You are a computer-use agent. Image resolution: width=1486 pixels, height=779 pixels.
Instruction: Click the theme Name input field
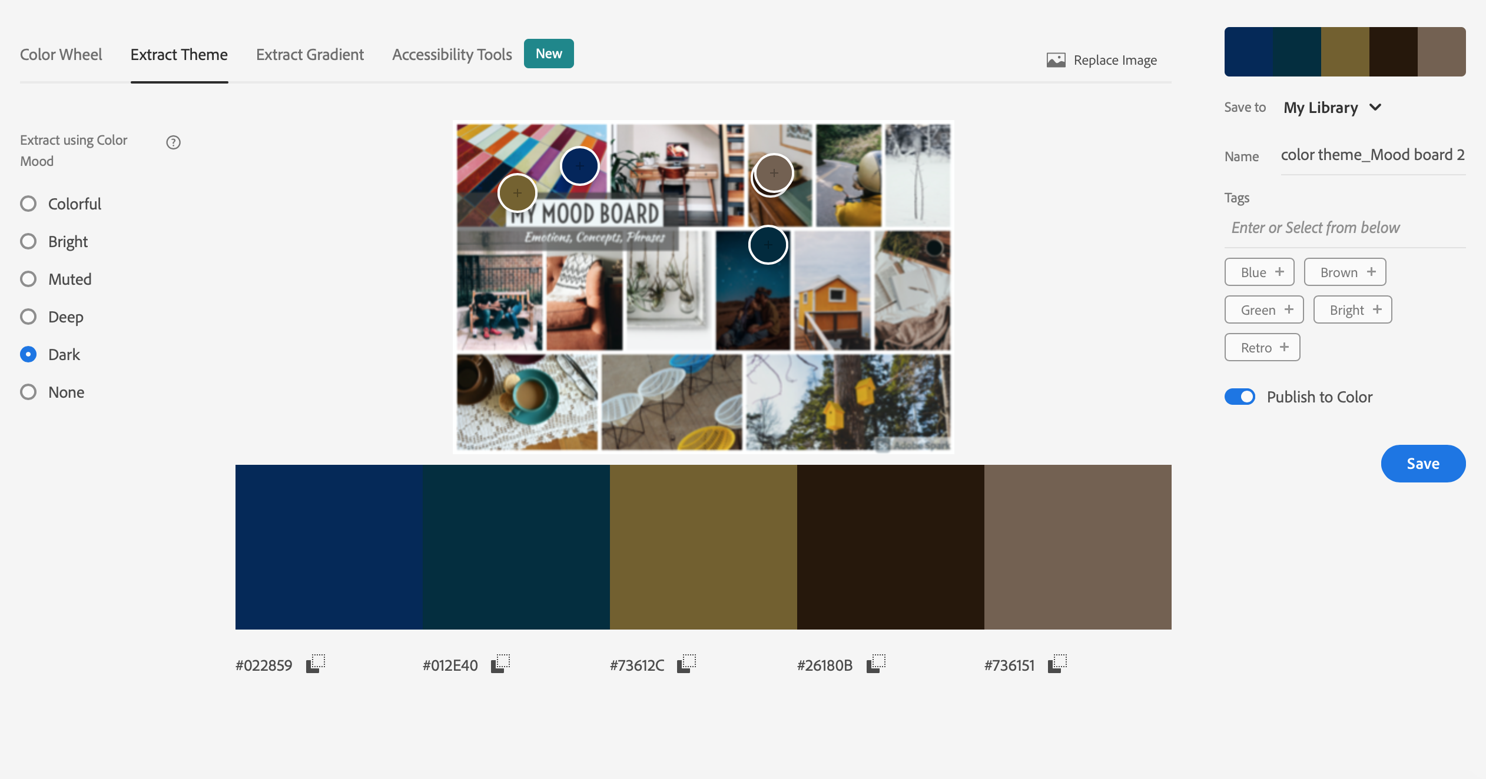pos(1372,155)
